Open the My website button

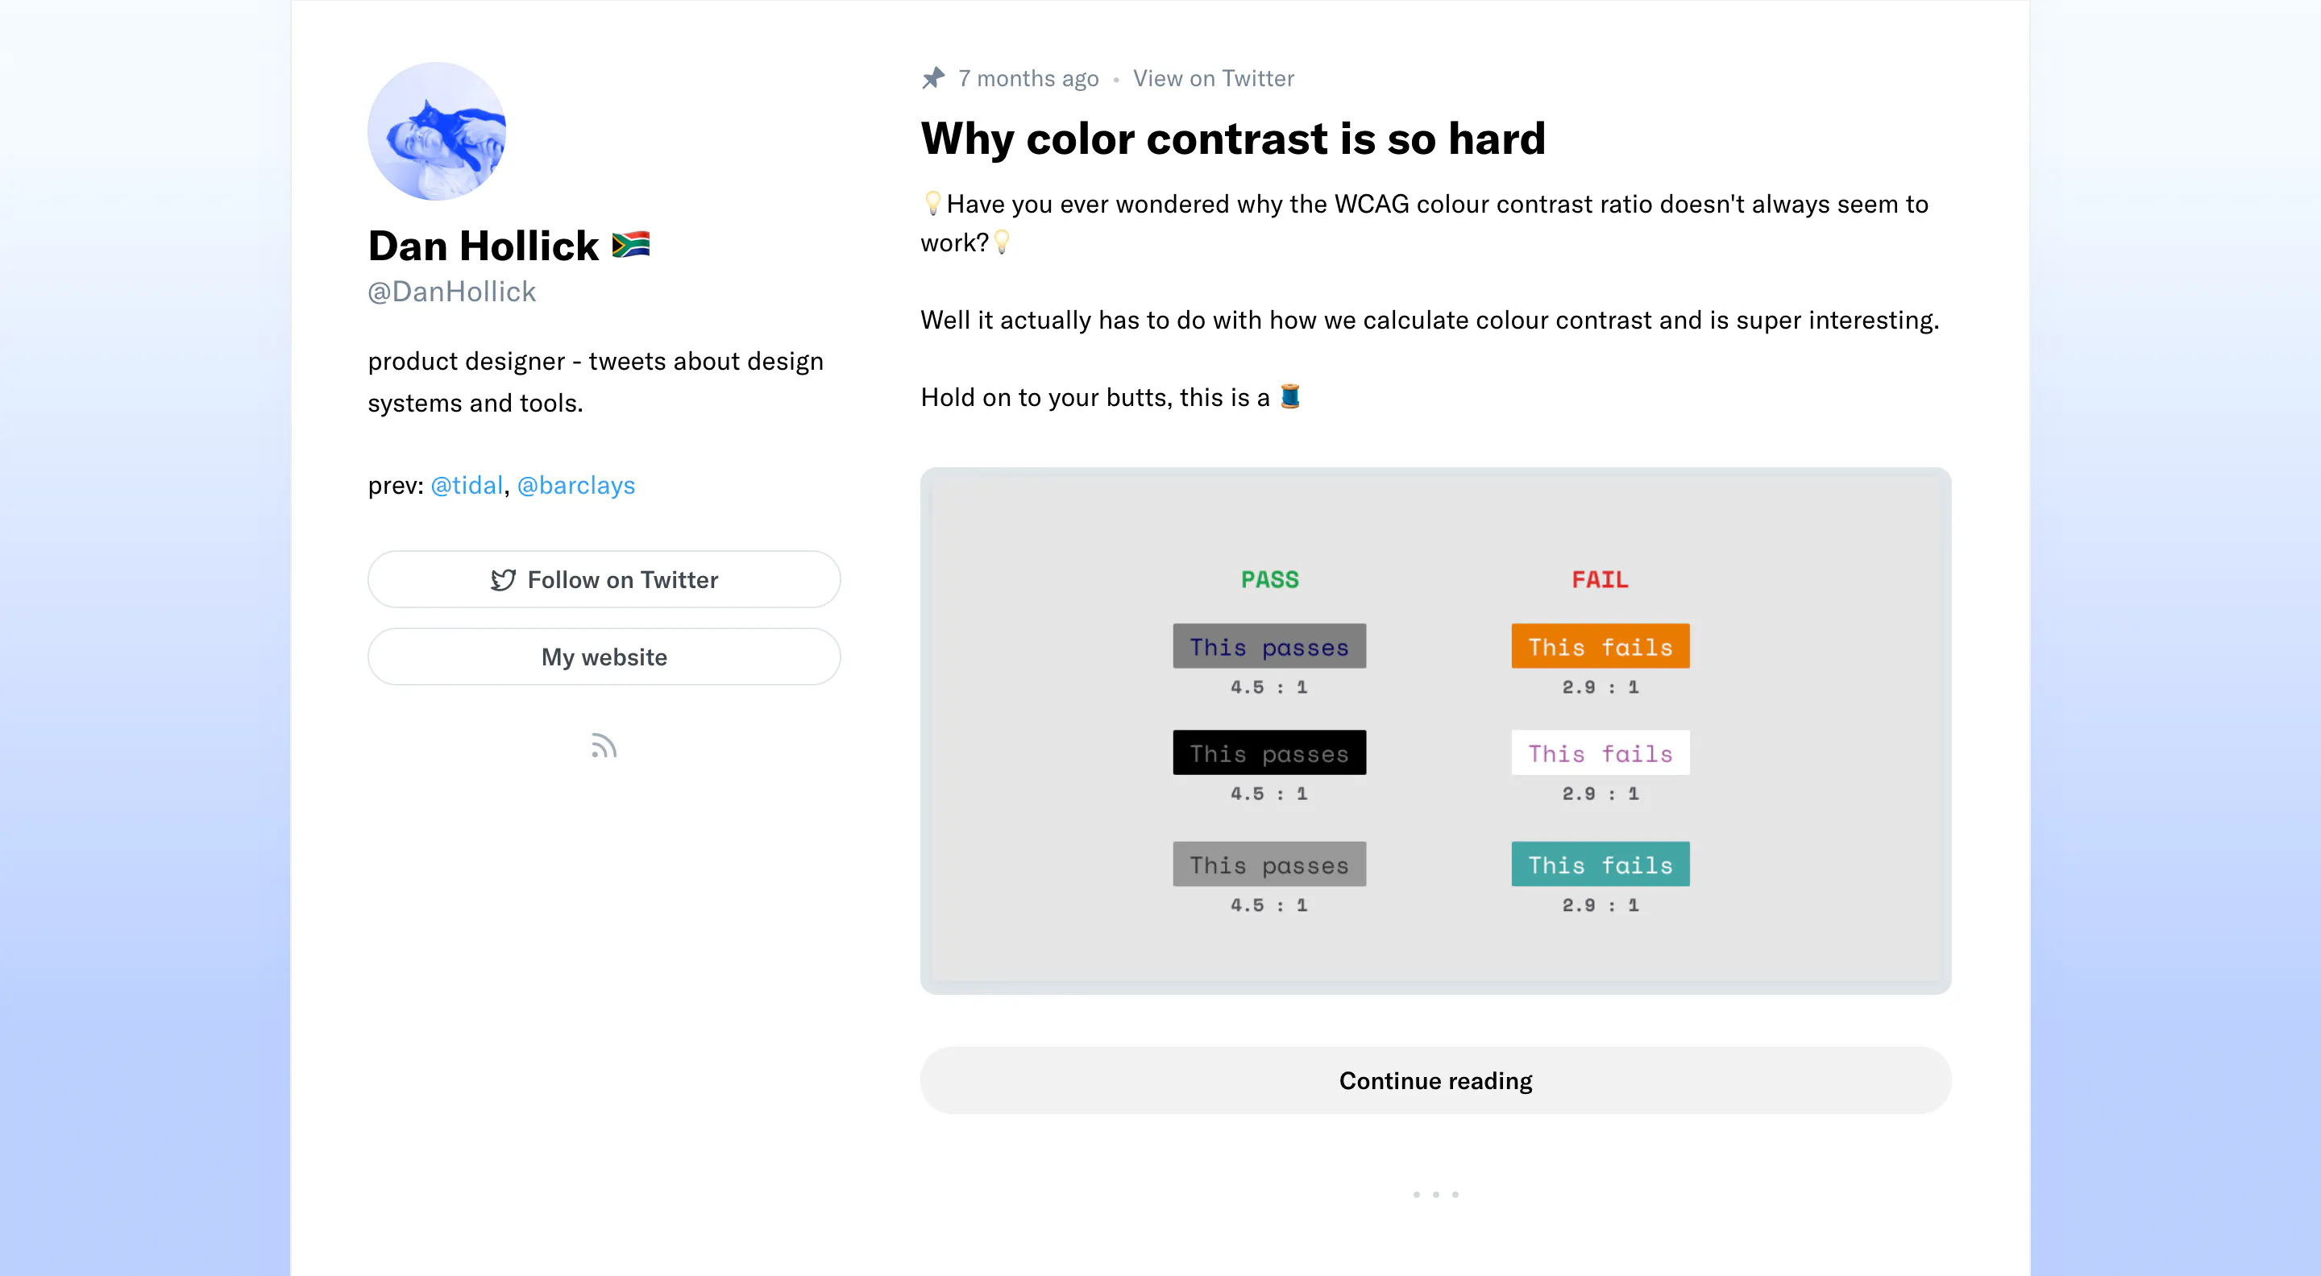tap(604, 657)
